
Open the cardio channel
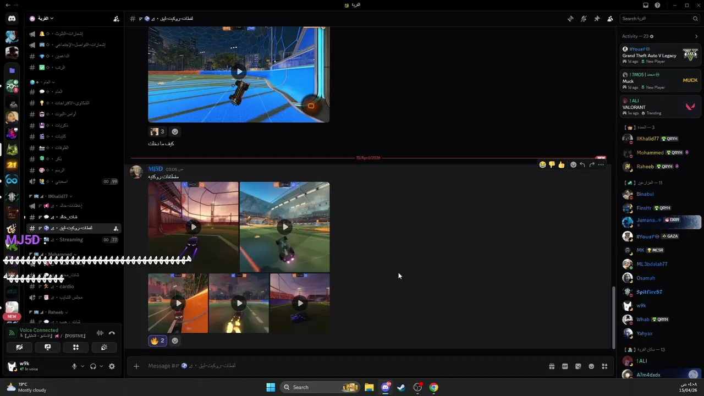point(73,287)
